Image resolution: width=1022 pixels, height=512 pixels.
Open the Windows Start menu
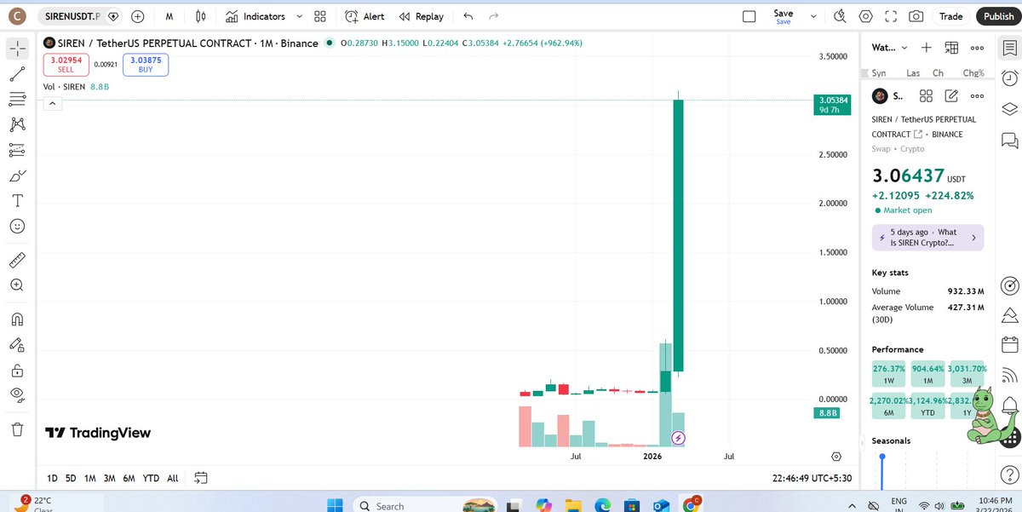tap(333, 504)
